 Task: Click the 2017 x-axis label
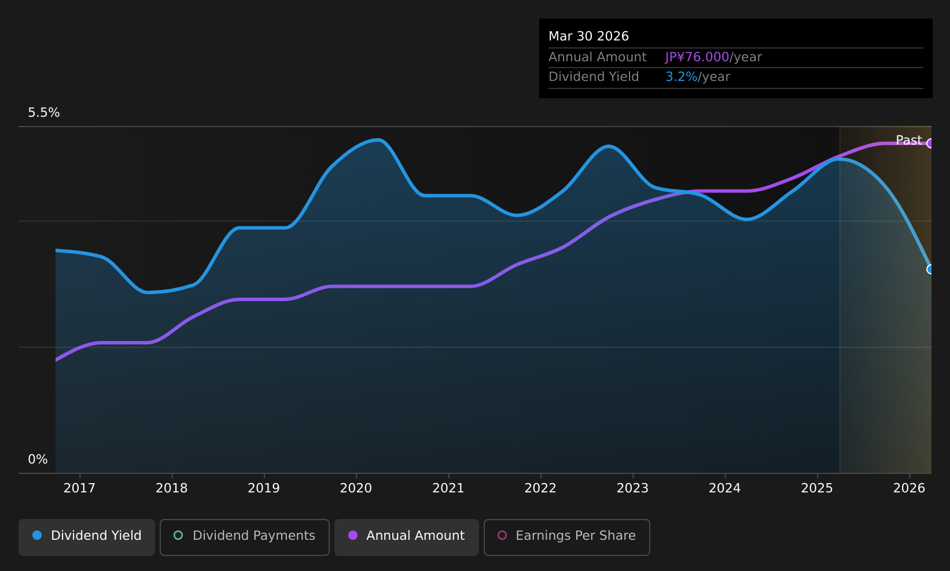79,488
